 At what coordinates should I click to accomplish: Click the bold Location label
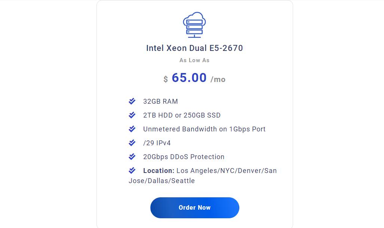[159, 171]
